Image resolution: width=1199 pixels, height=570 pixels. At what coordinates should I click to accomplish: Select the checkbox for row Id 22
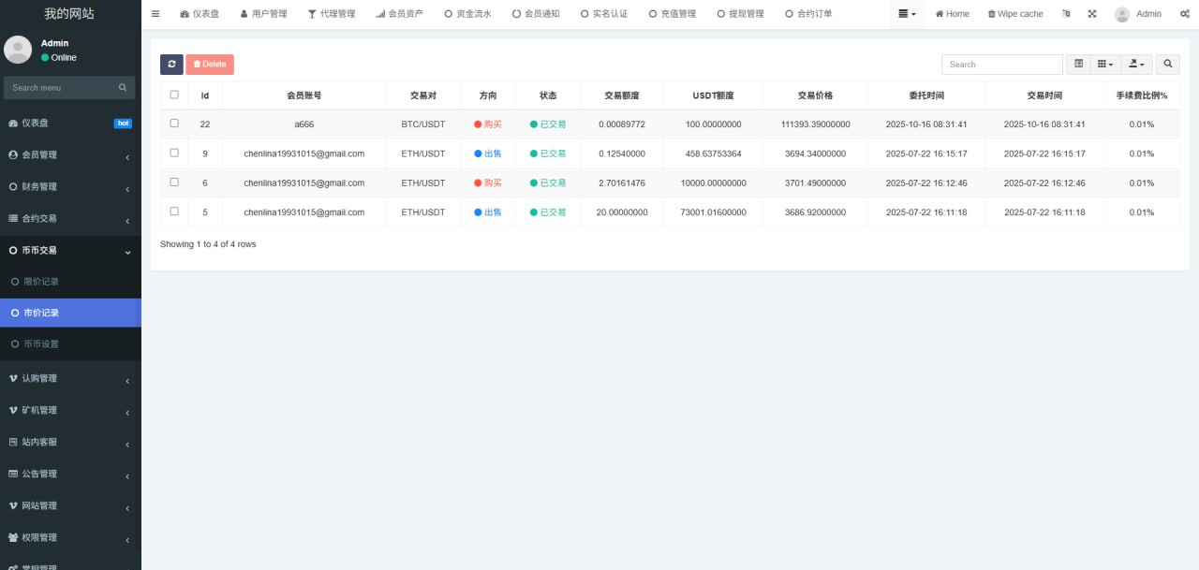click(x=174, y=124)
